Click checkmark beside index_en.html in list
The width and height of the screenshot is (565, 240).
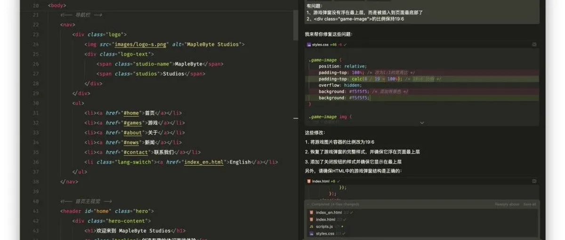352,213
